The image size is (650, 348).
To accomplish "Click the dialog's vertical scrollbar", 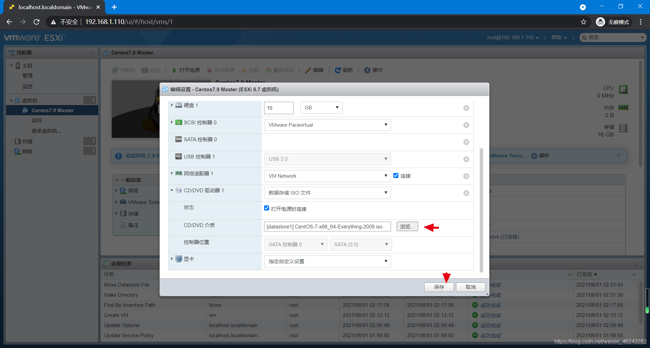I will 481,210.
